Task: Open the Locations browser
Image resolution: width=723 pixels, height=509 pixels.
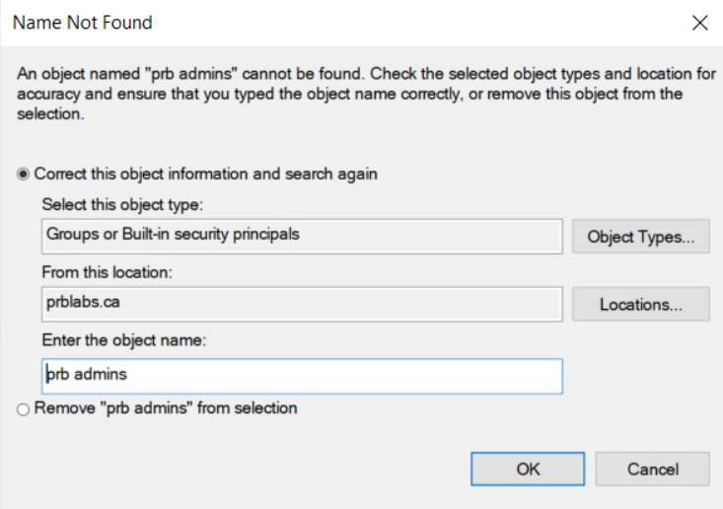Action: tap(640, 305)
